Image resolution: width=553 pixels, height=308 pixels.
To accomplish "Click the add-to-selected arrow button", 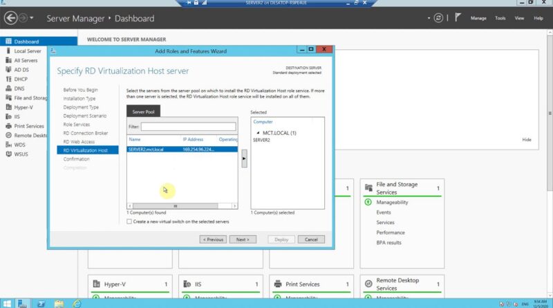I will pos(244,158).
